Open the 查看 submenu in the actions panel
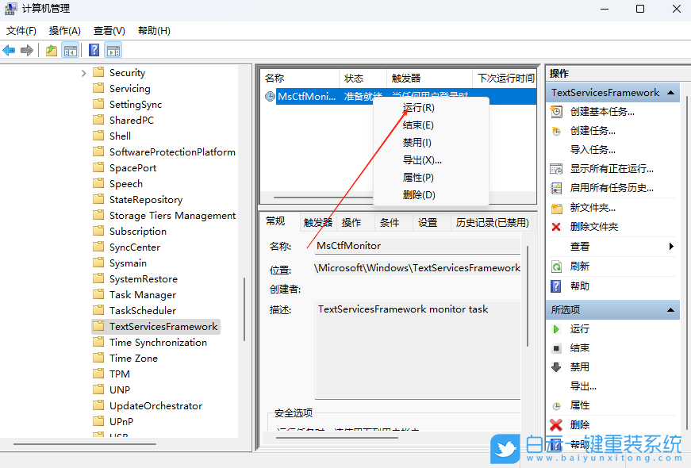The width and height of the screenshot is (691, 468). (580, 247)
